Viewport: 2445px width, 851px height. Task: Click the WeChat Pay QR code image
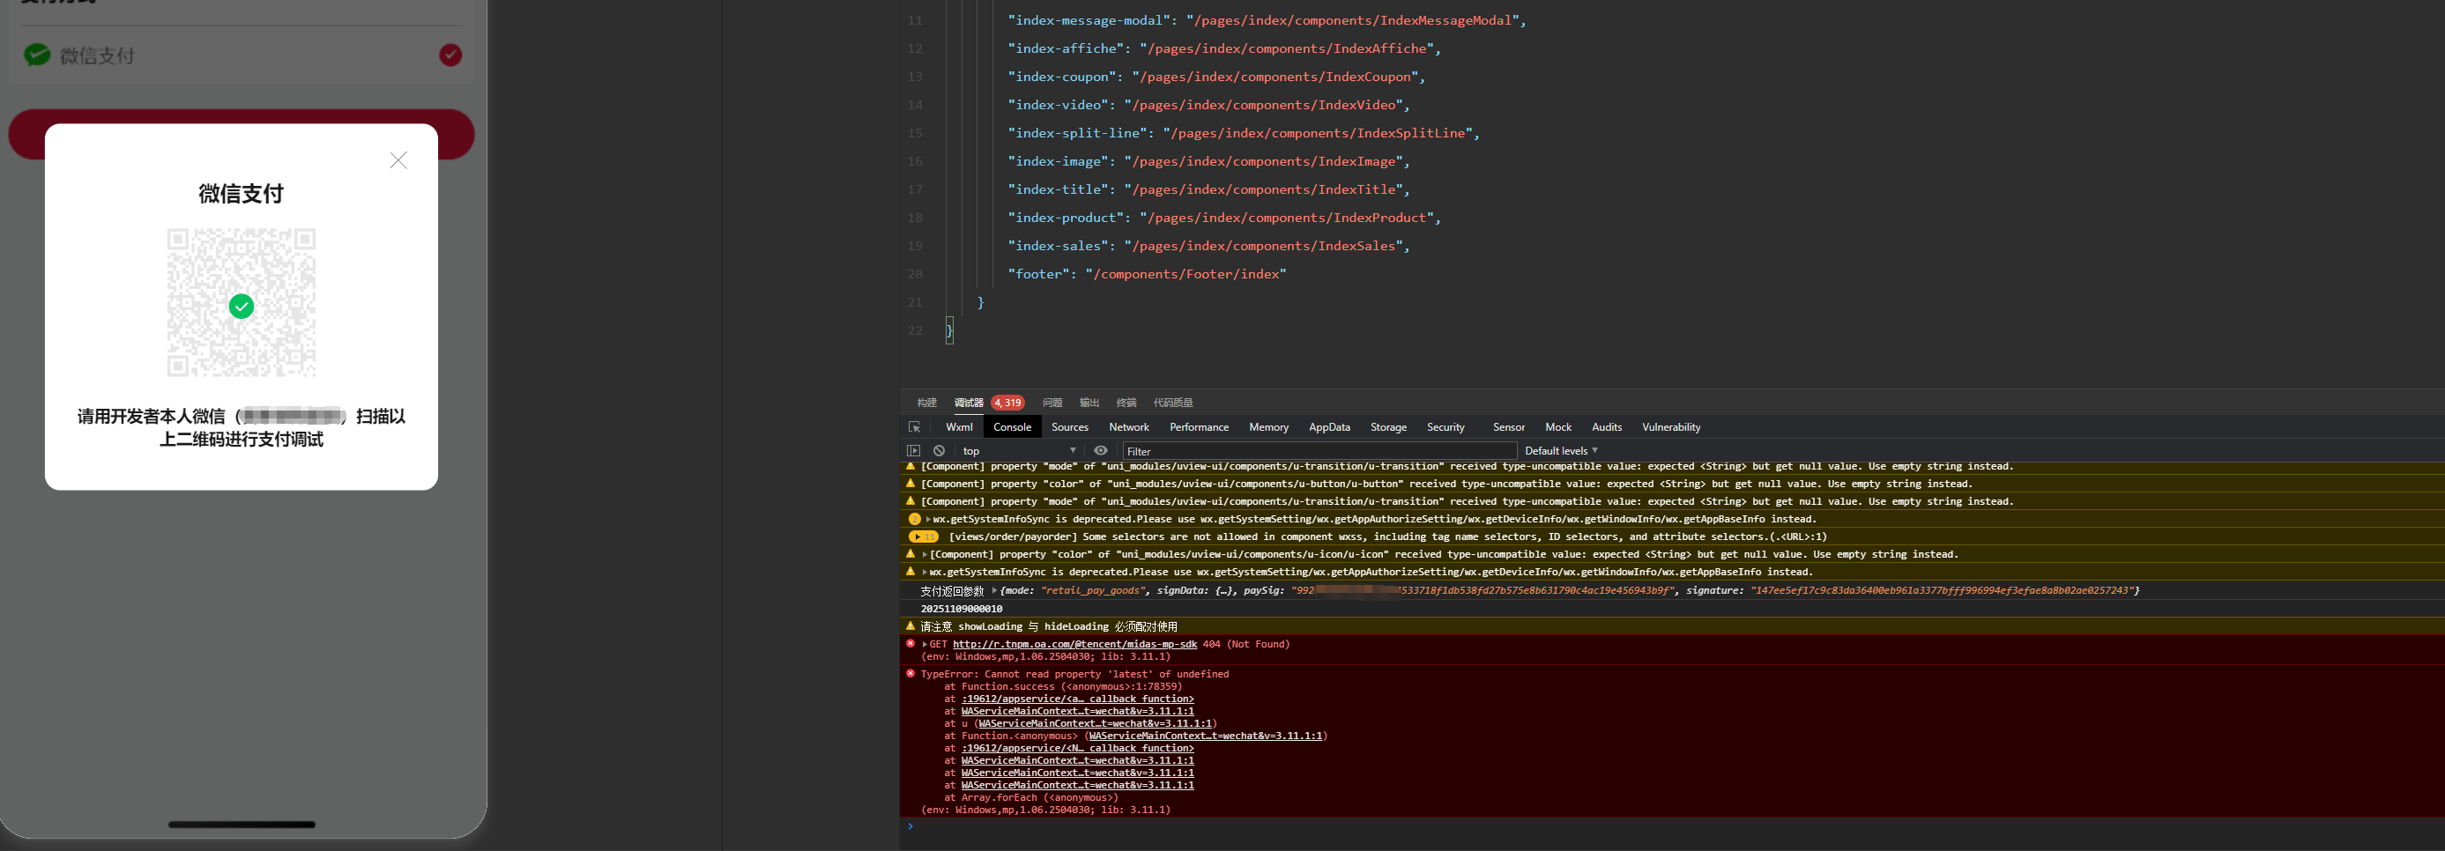click(242, 301)
